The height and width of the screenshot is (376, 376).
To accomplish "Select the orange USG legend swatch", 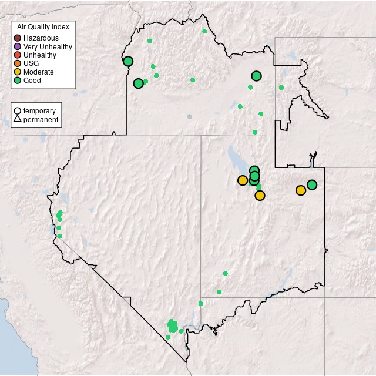I will 18,63.
